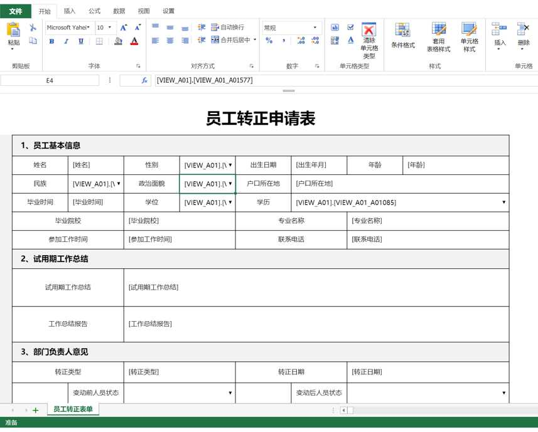This screenshot has width=538, height=432.
Task: Toggle wrap text (自动换行)
Action: (x=228, y=27)
